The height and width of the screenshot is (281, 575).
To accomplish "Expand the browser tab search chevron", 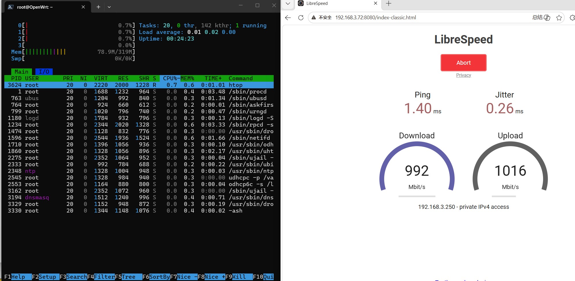I will [x=288, y=3].
